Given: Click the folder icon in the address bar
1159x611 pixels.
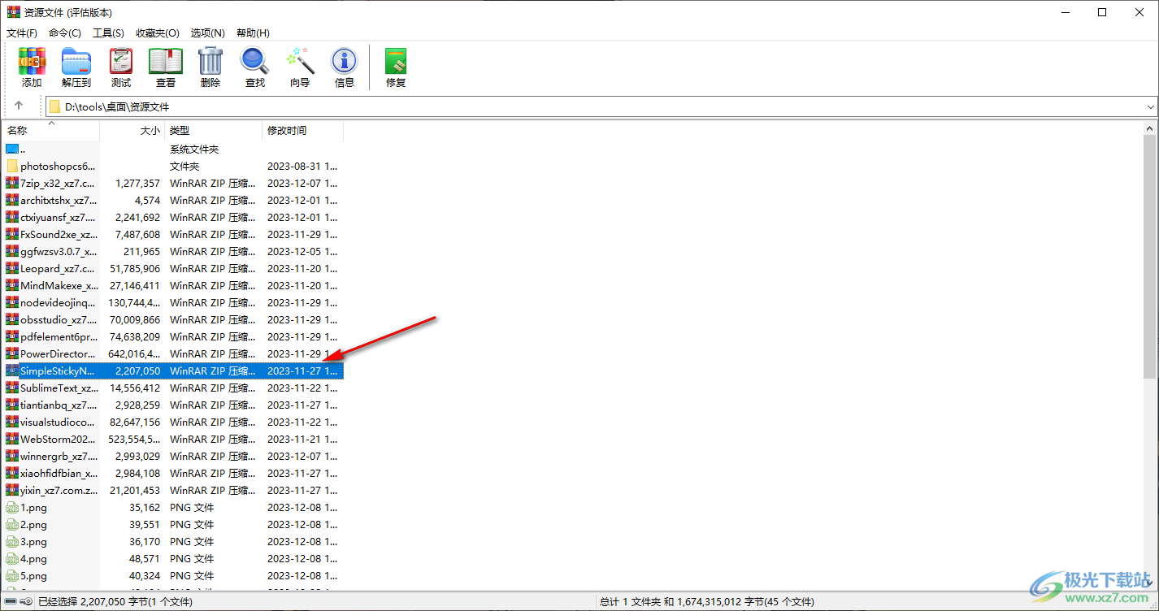Looking at the screenshot, I should point(54,106).
